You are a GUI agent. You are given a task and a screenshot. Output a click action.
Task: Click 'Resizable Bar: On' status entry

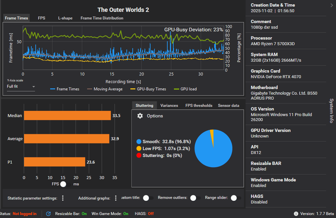point(71,214)
